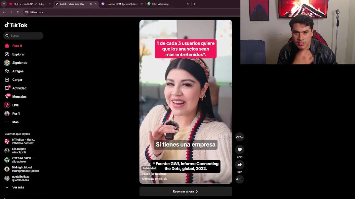
Task: Click Reservar ahora button
Action: tap(186, 191)
